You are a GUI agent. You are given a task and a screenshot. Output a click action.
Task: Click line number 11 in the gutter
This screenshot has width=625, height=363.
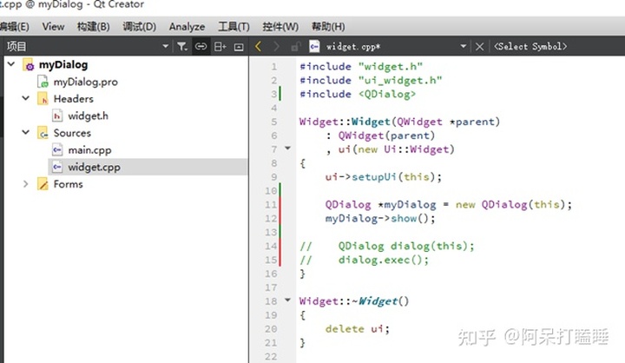[271, 205]
